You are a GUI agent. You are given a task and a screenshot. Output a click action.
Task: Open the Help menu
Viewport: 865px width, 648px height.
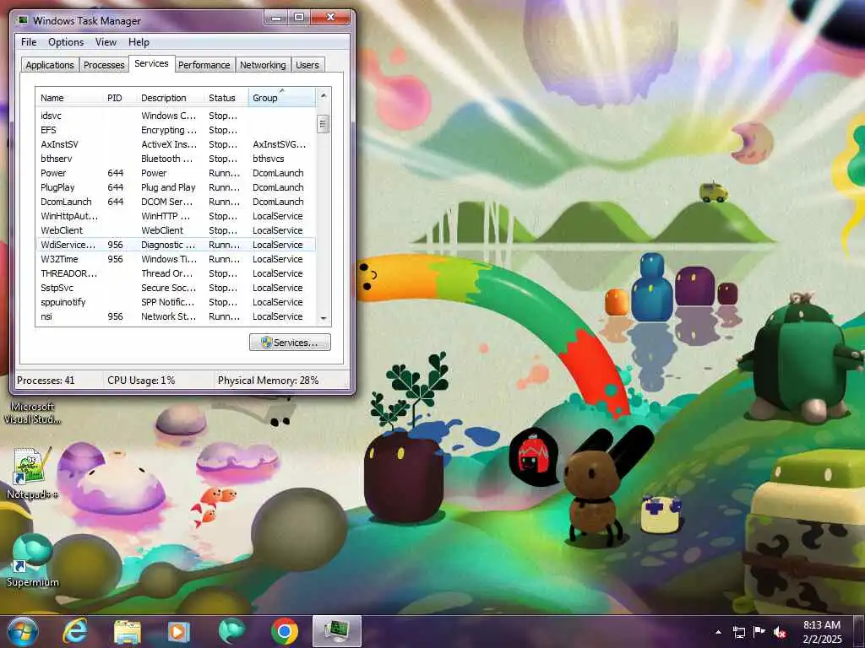139,42
